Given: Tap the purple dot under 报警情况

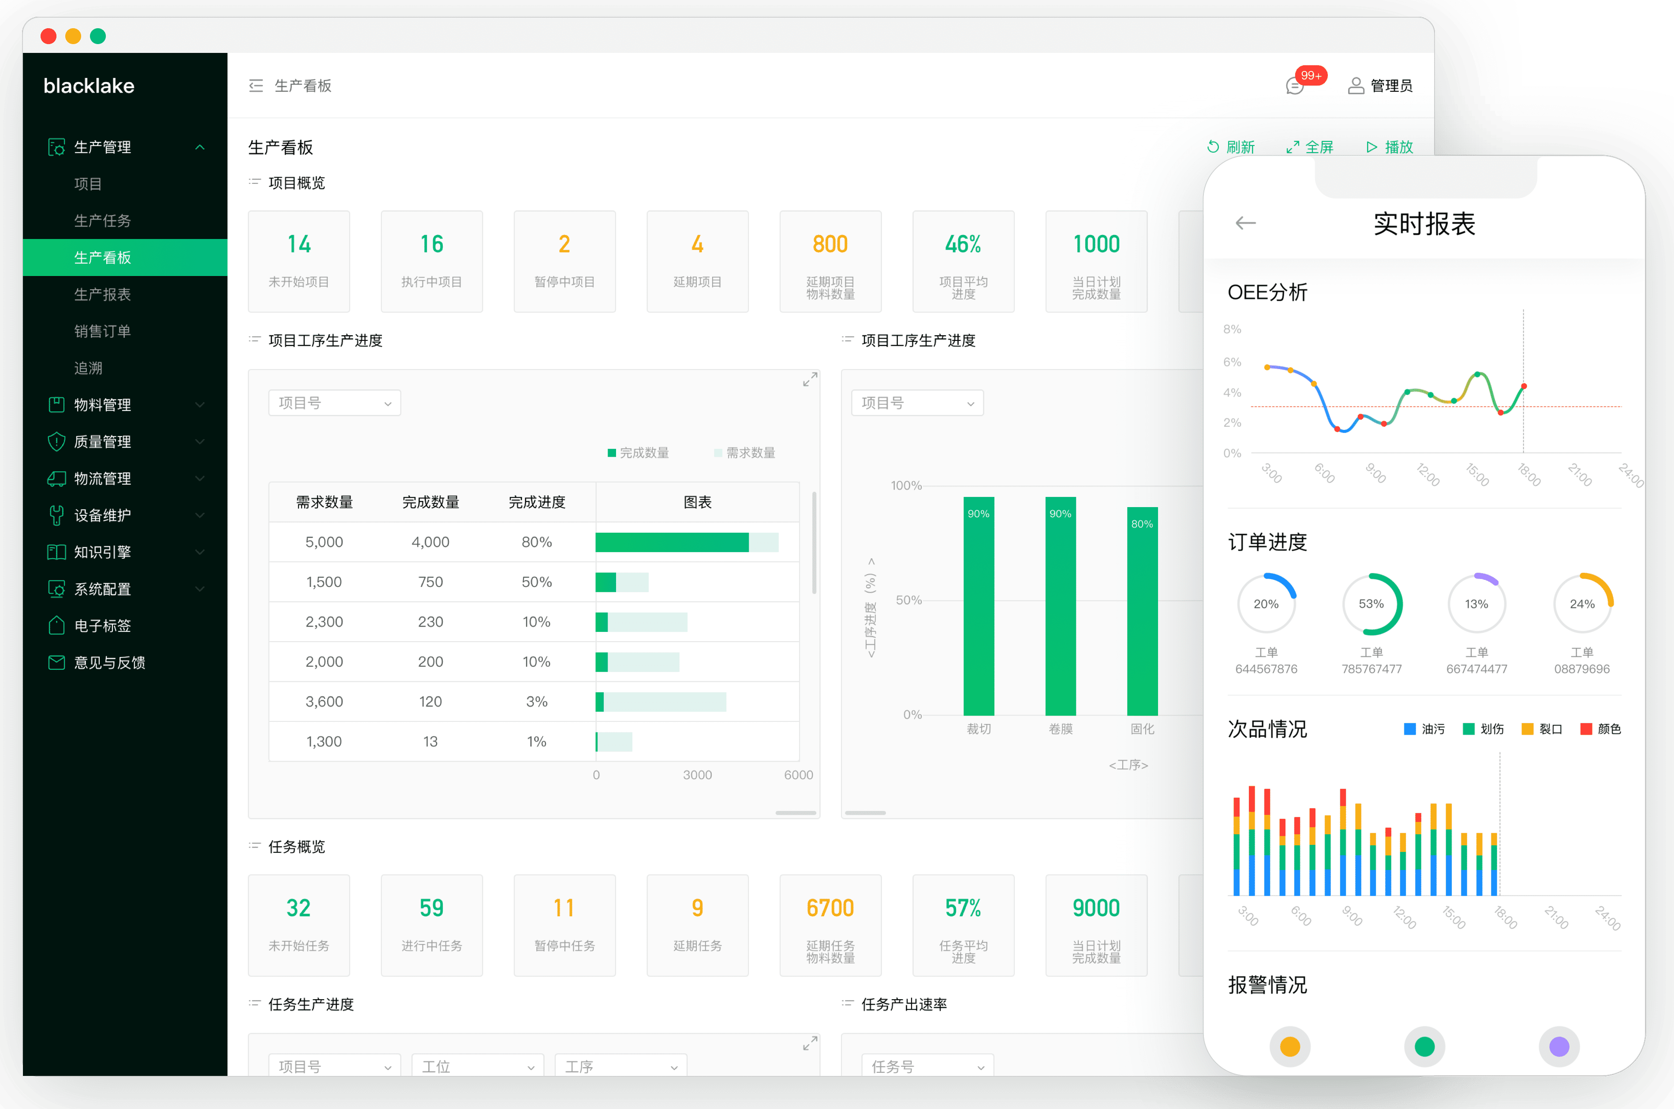Looking at the screenshot, I should tap(1559, 1046).
